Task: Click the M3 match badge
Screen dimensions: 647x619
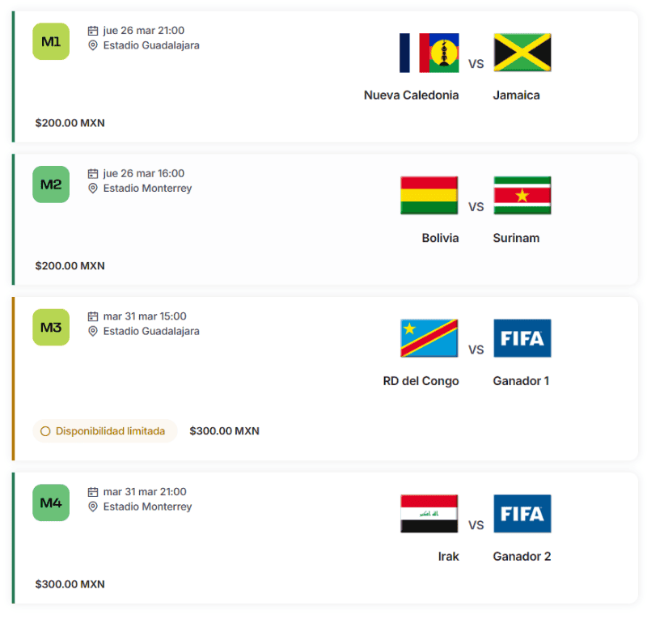Action: click(51, 327)
